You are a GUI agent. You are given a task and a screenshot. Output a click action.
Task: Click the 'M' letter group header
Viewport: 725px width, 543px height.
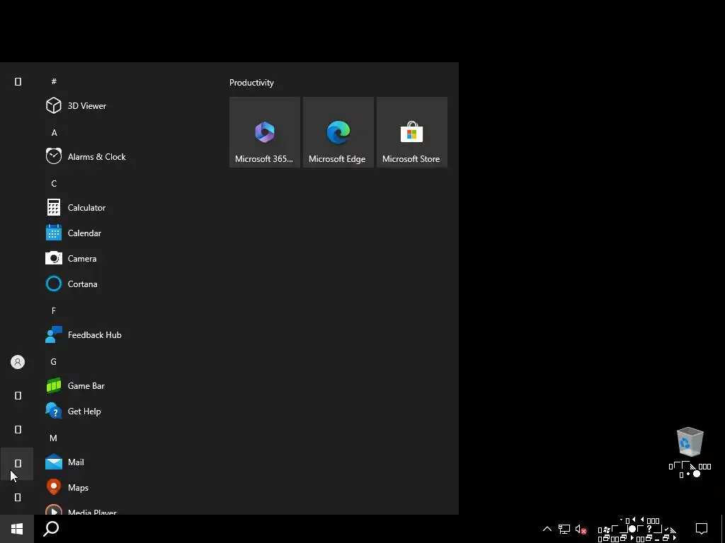coord(54,438)
